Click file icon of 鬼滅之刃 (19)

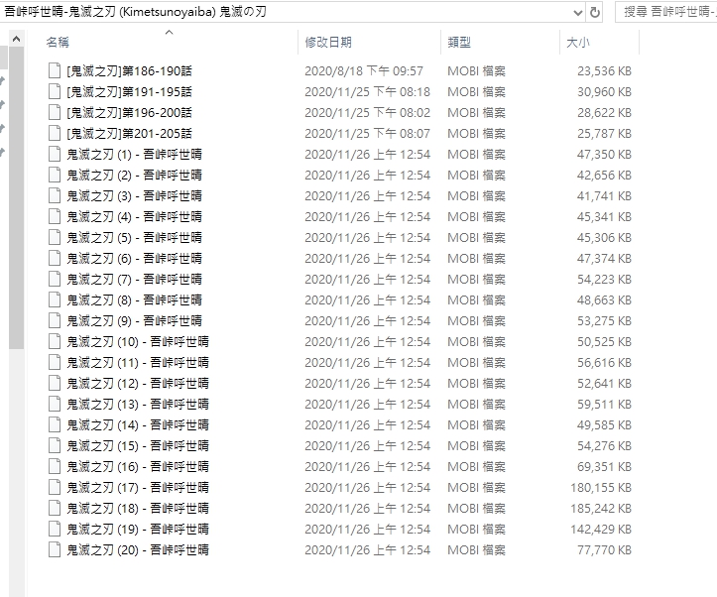pos(55,529)
